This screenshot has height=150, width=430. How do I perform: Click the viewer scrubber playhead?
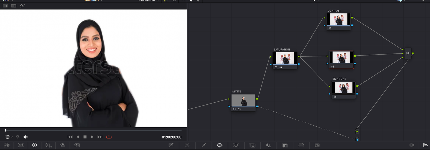(x=5, y=130)
